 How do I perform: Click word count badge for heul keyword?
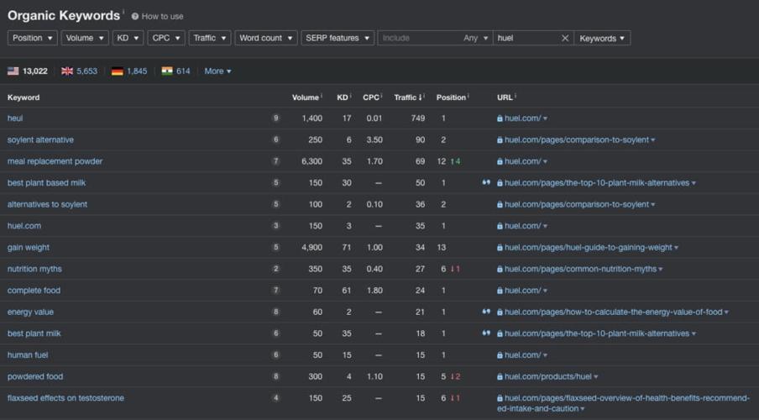coord(275,118)
